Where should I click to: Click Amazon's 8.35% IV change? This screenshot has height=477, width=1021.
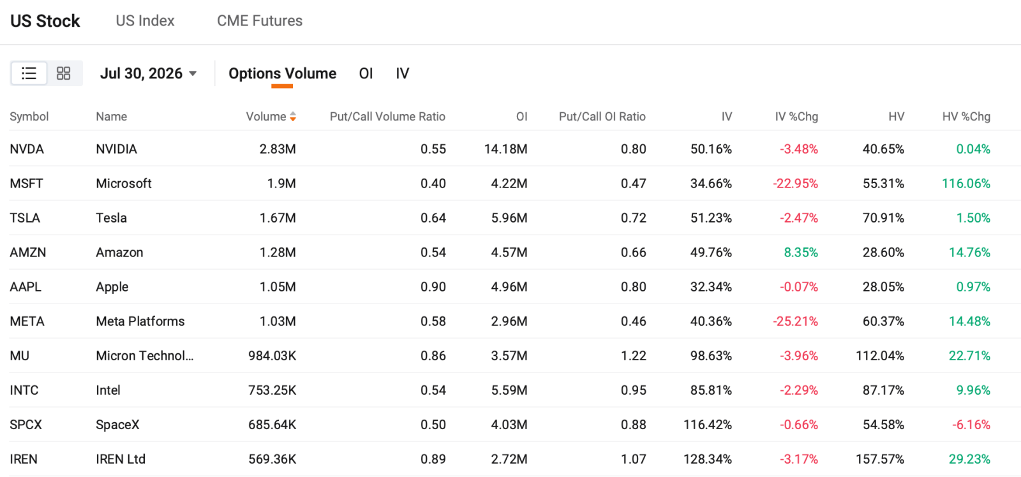[x=801, y=253]
